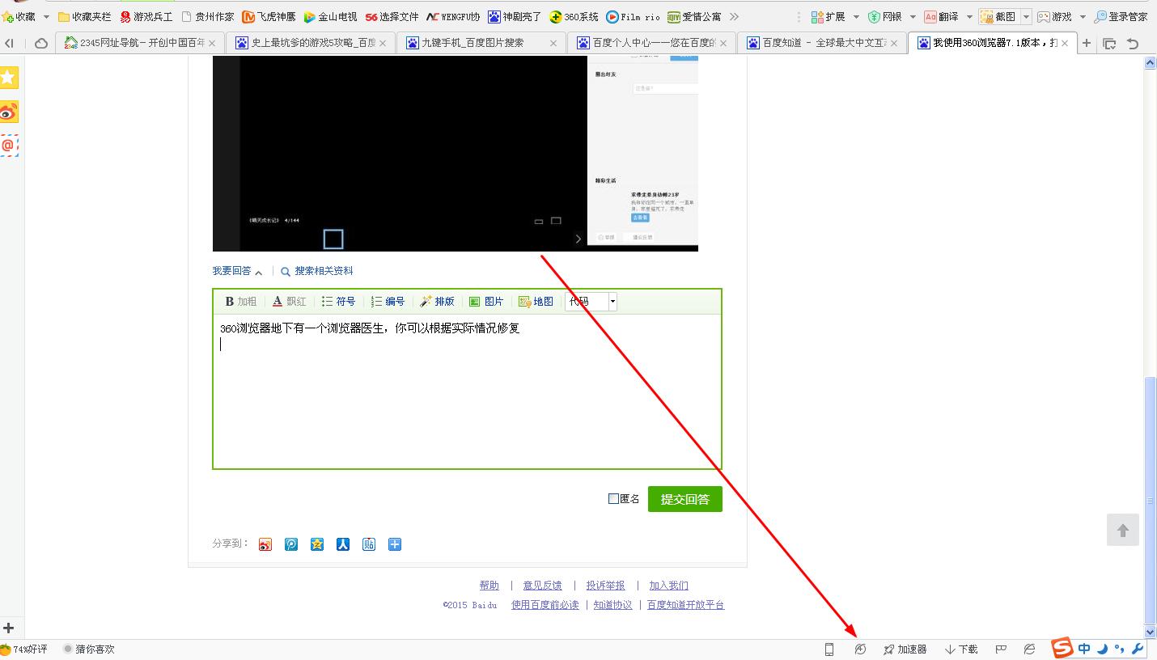The image size is (1157, 660).
Task: Open the favorites star sidebar icon
Action: tap(8, 78)
